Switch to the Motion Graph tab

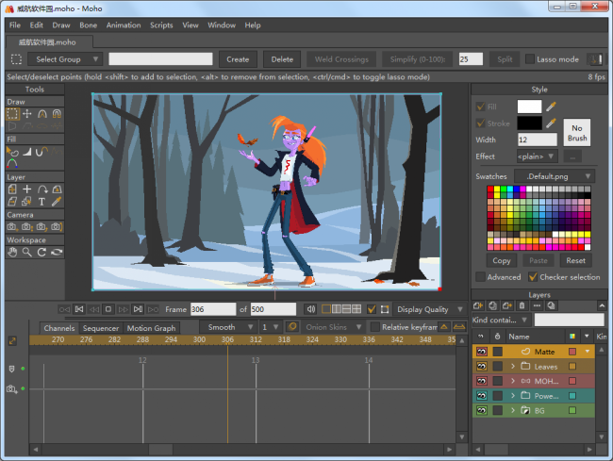click(151, 328)
